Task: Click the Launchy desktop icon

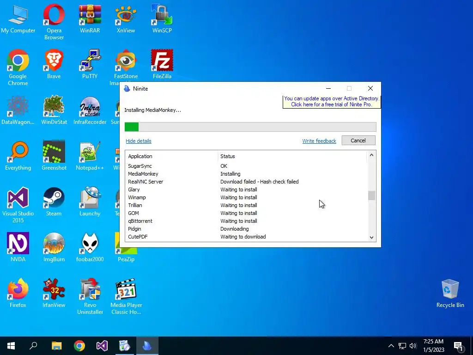Action: pyautogui.click(x=90, y=202)
